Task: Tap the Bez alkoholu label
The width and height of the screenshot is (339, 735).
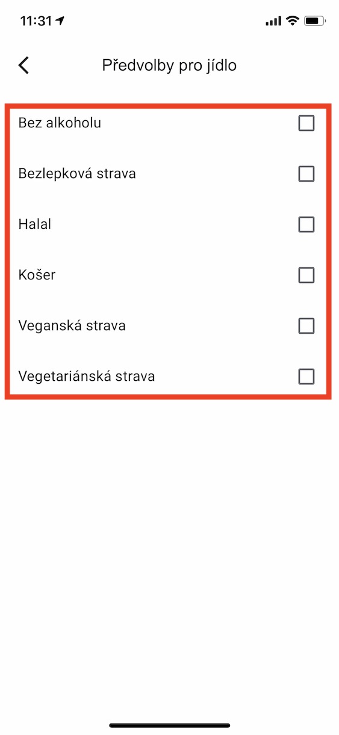Action: click(60, 123)
